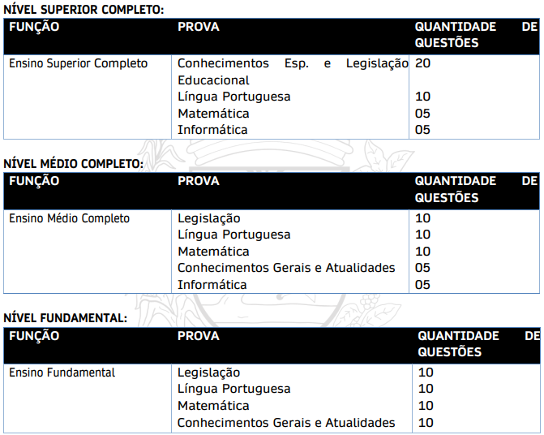Click the NÍVEL FUNDAMENTAL heading
This screenshot has width=544, height=435.
click(x=66, y=317)
